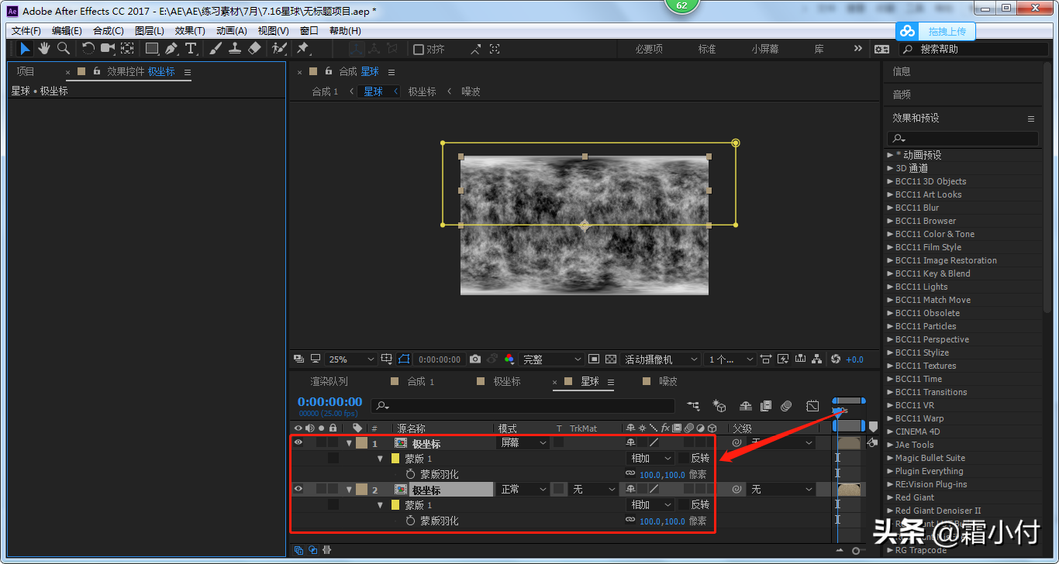Viewport: 1059px width, 564px height.
Task: Activate the Clone Stamp tool
Action: (x=235, y=49)
